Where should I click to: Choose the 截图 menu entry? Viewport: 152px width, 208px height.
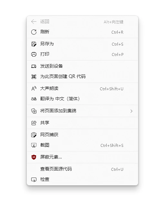coord(82,145)
